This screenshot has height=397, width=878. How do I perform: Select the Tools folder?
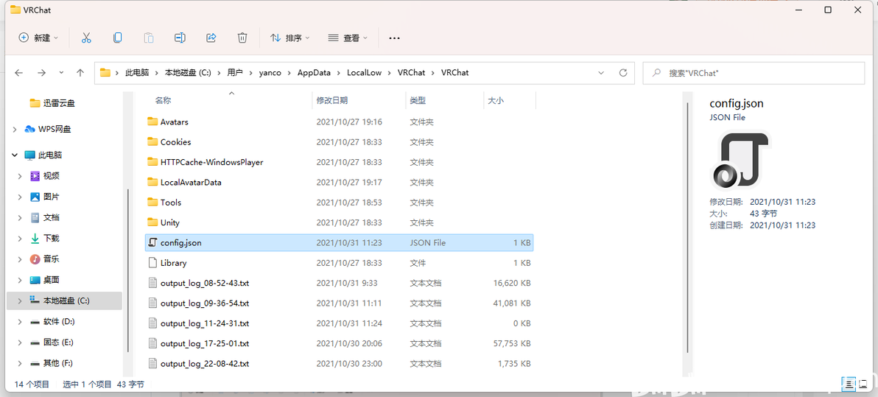tap(339, 202)
